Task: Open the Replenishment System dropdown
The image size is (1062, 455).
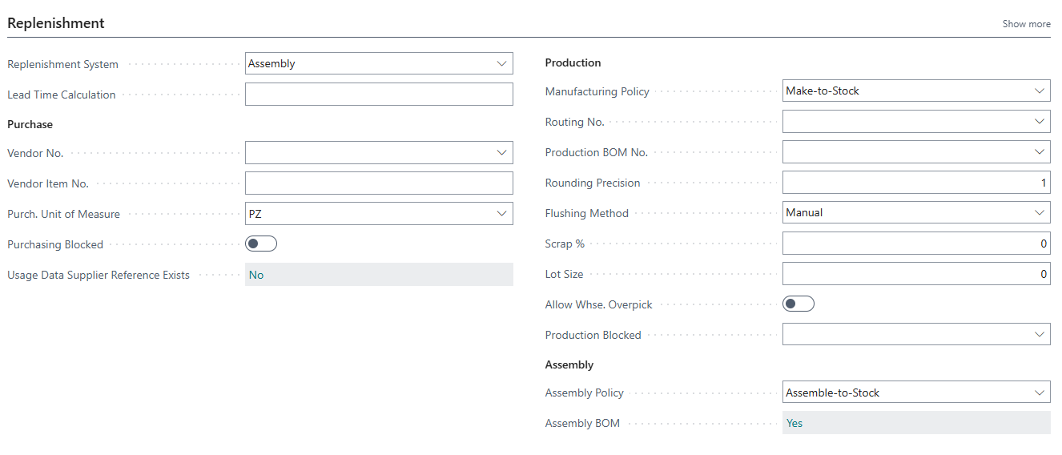Action: point(378,64)
